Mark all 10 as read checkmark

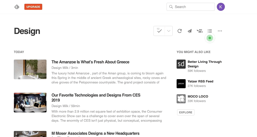point(159,31)
